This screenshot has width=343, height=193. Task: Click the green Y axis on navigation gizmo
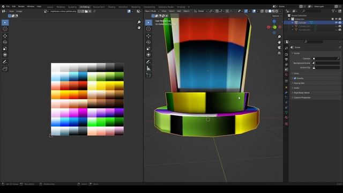(275, 27)
